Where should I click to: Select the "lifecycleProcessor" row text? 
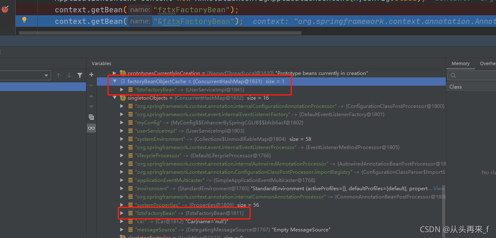coord(203,156)
